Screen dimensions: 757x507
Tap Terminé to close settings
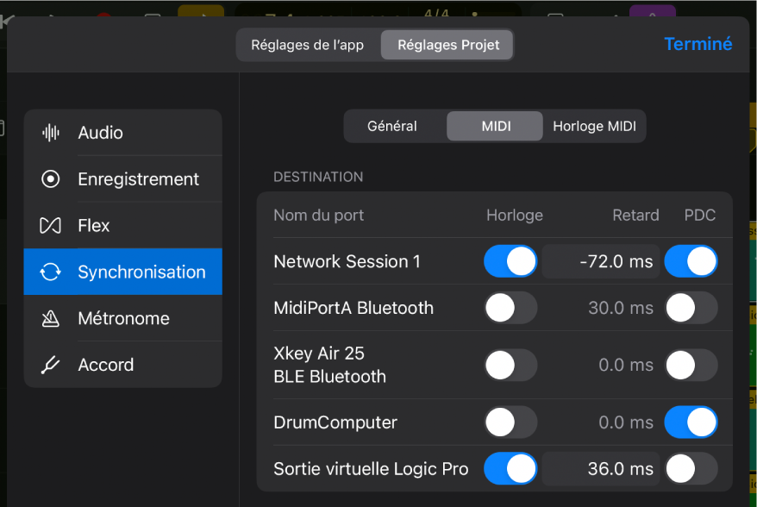click(698, 44)
